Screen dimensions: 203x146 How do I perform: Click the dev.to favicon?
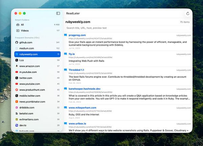(x=17, y=125)
